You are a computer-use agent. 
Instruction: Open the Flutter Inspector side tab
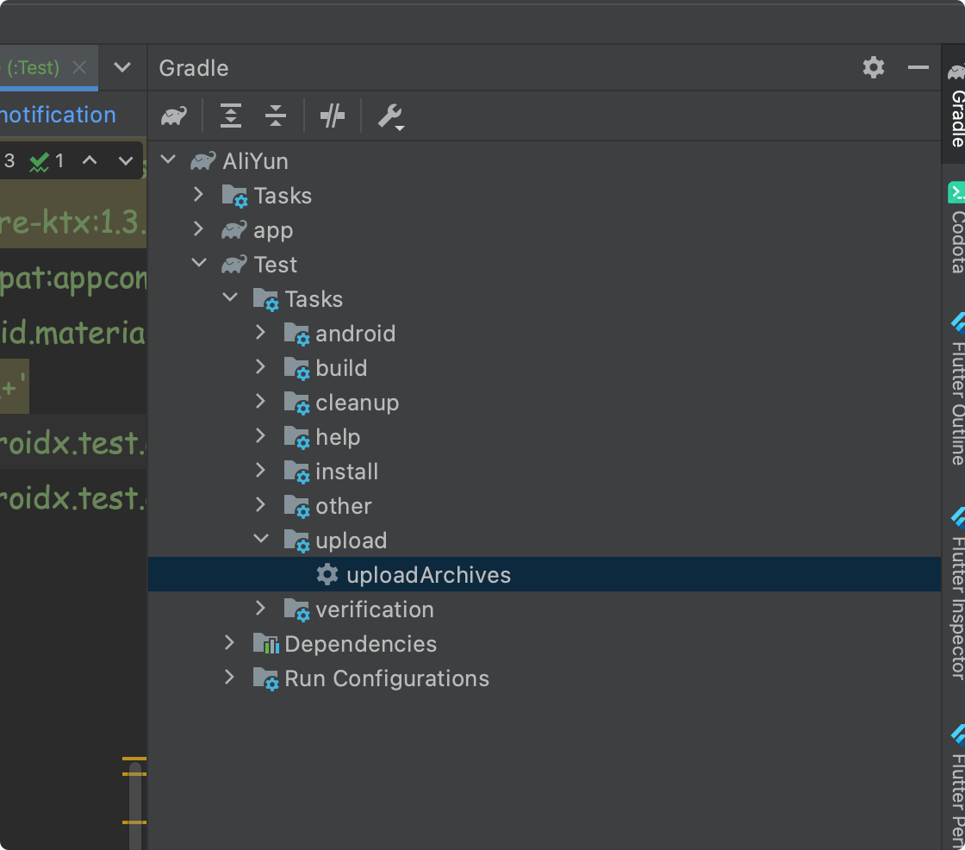tap(956, 594)
